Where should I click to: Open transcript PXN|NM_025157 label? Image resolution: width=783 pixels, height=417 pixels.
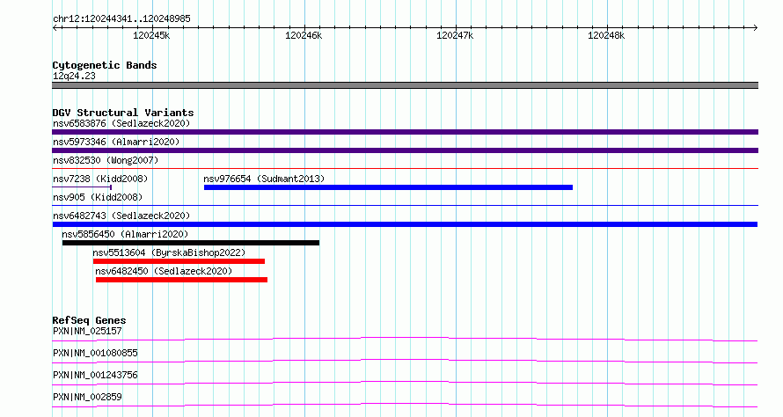(x=87, y=331)
